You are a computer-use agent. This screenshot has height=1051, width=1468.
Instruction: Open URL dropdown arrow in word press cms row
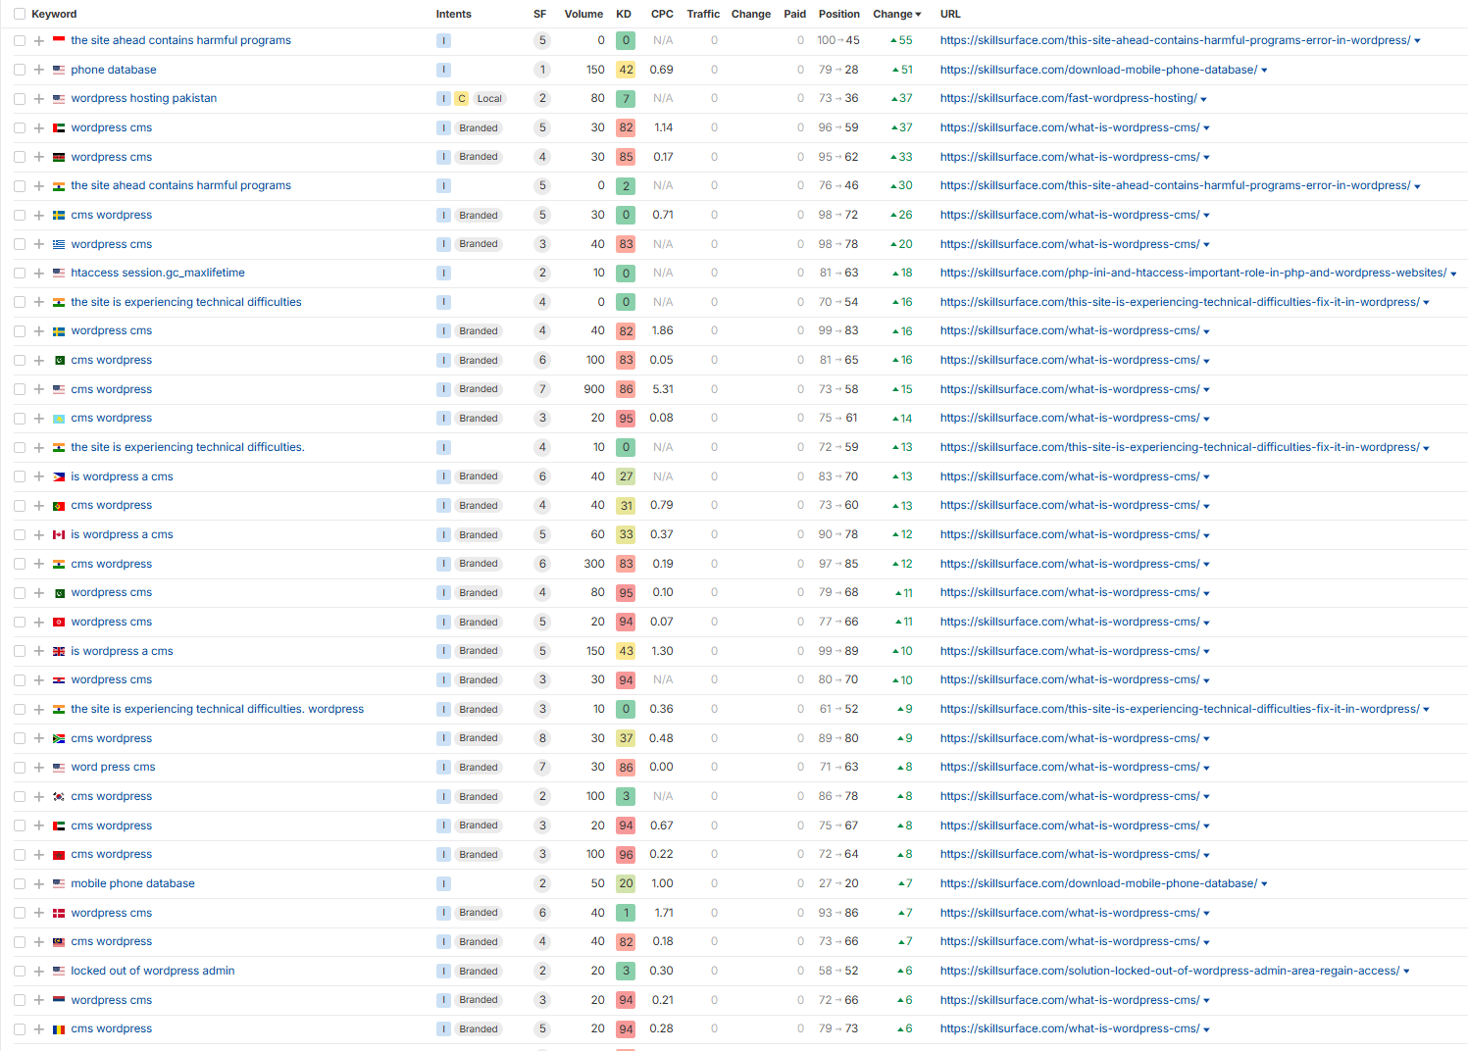[1206, 769]
